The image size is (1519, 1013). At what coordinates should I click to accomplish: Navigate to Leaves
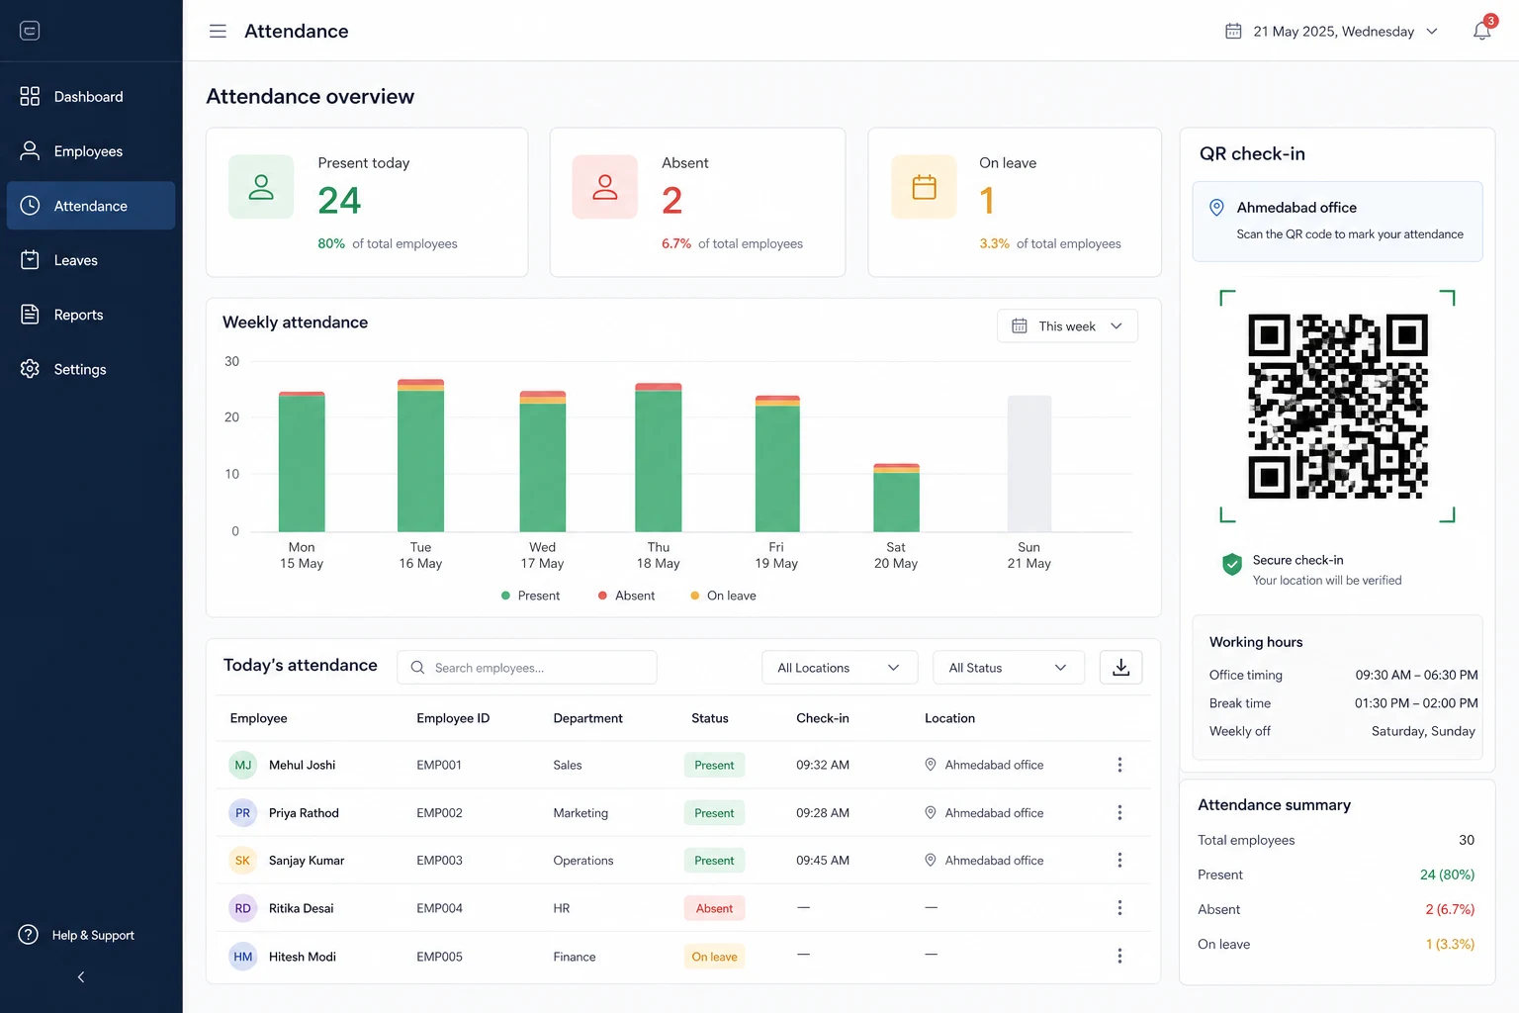point(91,260)
